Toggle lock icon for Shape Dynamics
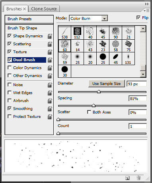Viewport: 152px width, 183px height. 50,36
